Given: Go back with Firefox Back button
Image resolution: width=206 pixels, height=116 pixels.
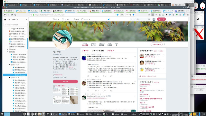Looking at the screenshot, I should pyautogui.click(x=5, y=15).
